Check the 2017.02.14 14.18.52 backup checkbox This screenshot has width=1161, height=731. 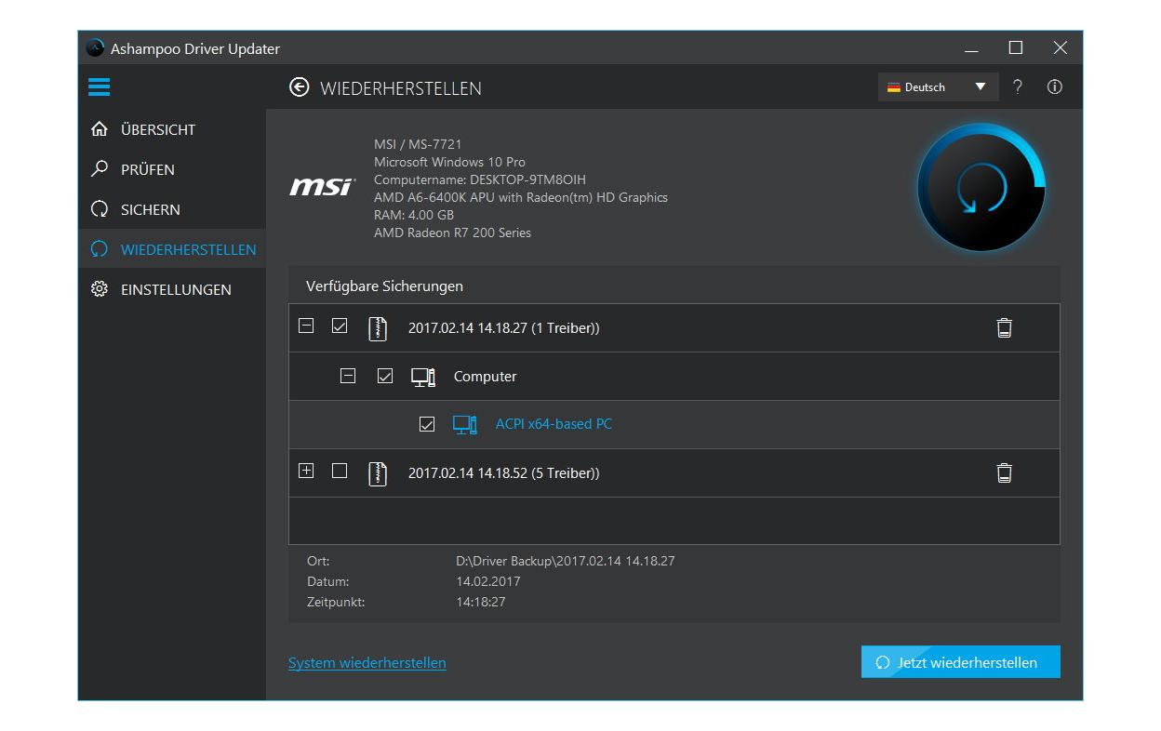(340, 472)
